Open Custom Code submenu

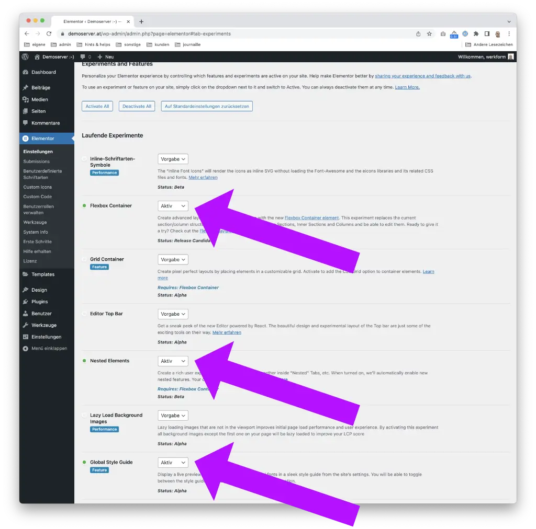[37, 197]
